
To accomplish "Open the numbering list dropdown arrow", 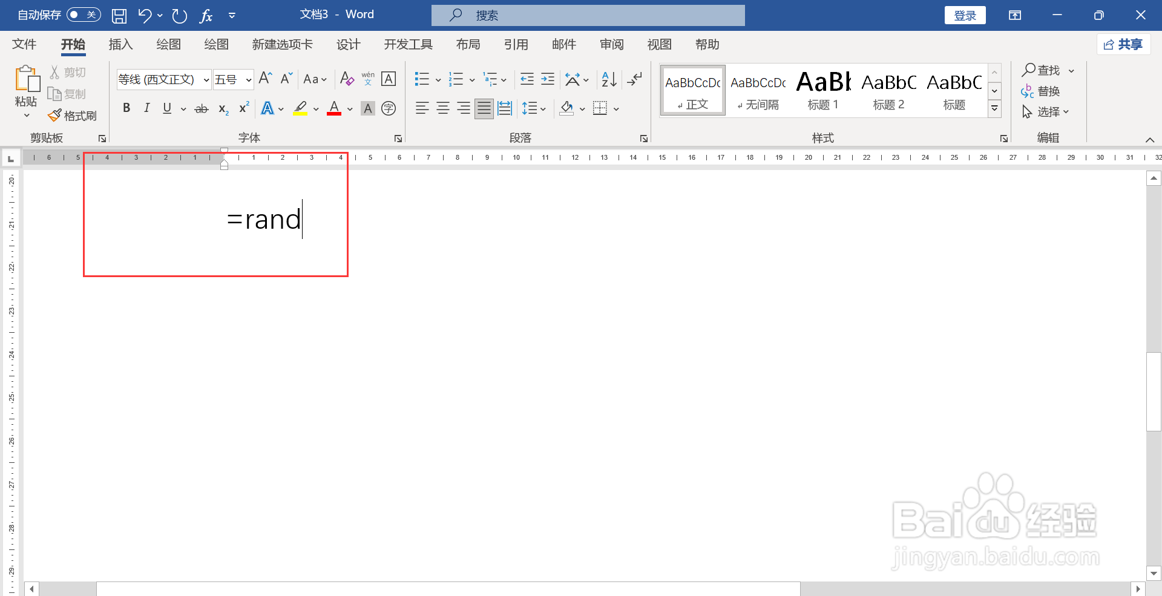I will pos(472,79).
